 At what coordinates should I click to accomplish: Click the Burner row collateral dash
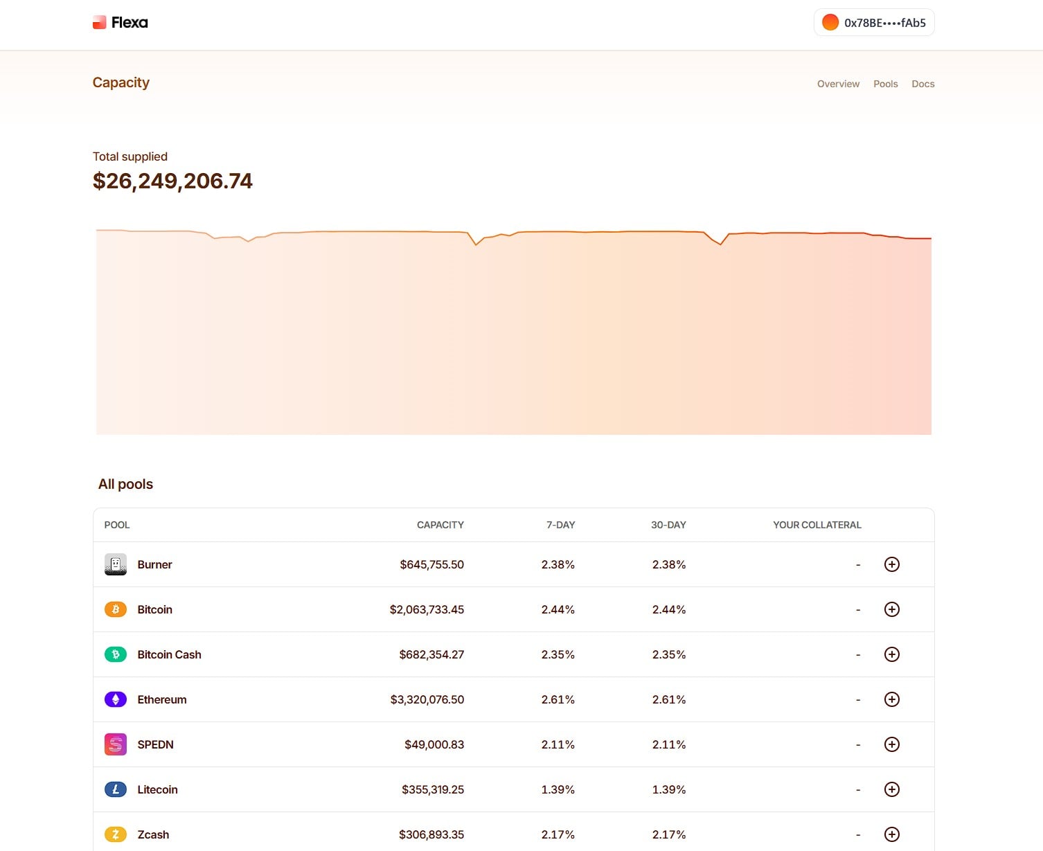(x=858, y=565)
